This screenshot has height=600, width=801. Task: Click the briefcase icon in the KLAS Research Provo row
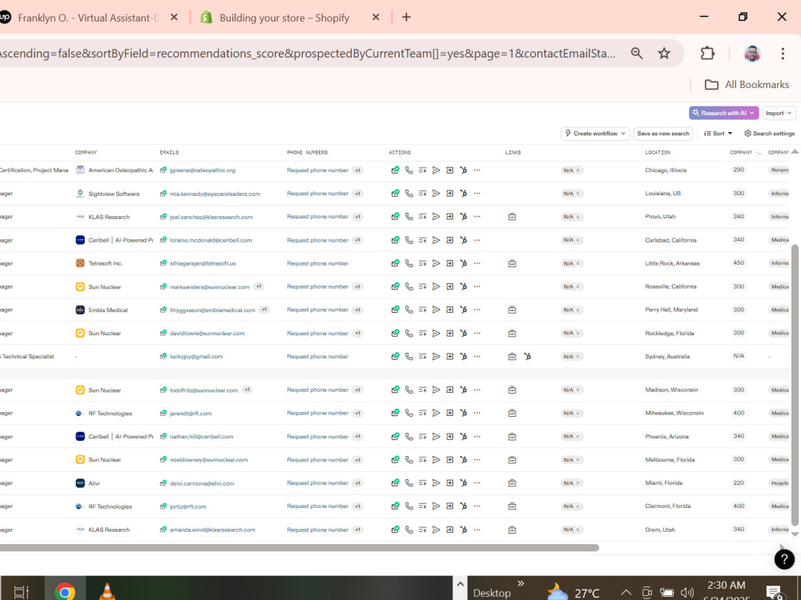(512, 217)
